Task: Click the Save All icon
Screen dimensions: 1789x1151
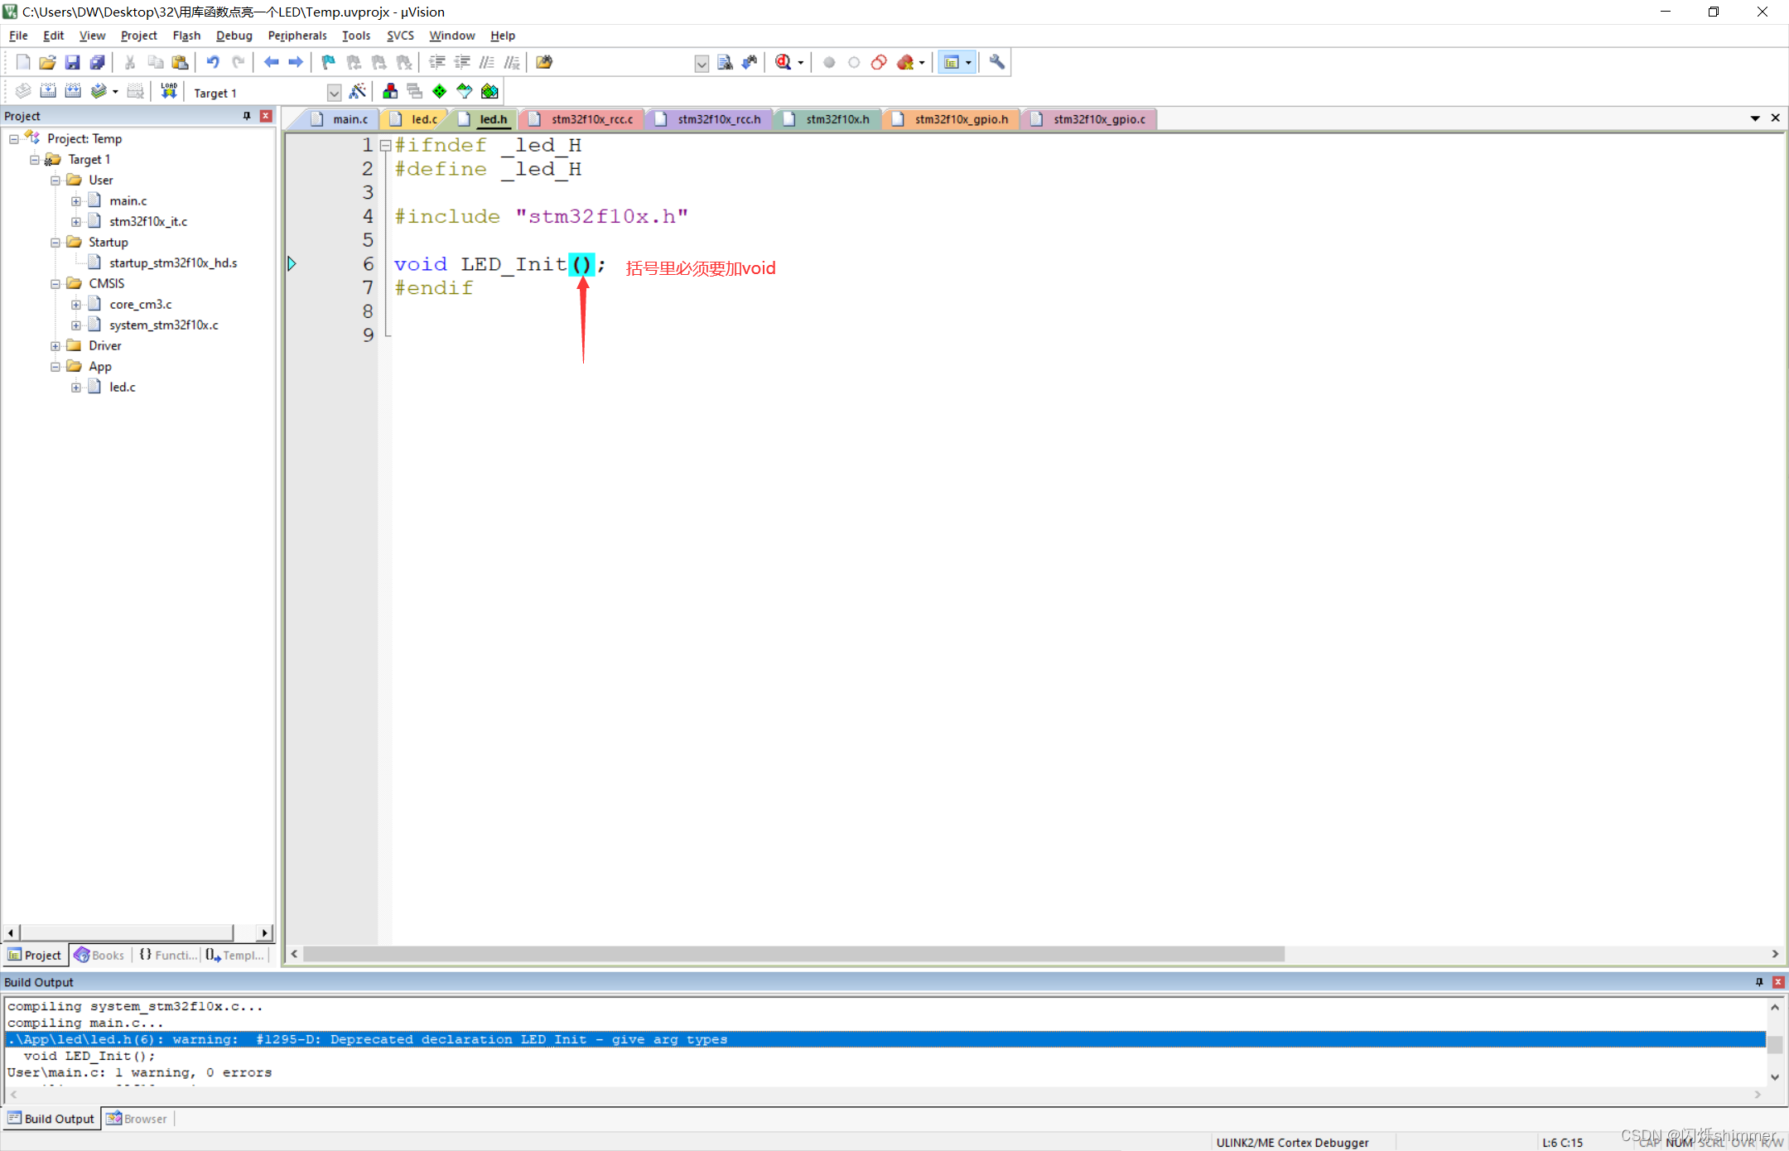Action: pyautogui.click(x=98, y=62)
